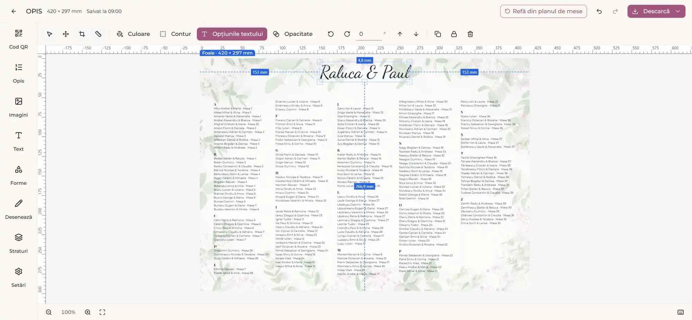Open the Descarcă dropdown arrow
The image size is (692, 320).
(x=678, y=11)
